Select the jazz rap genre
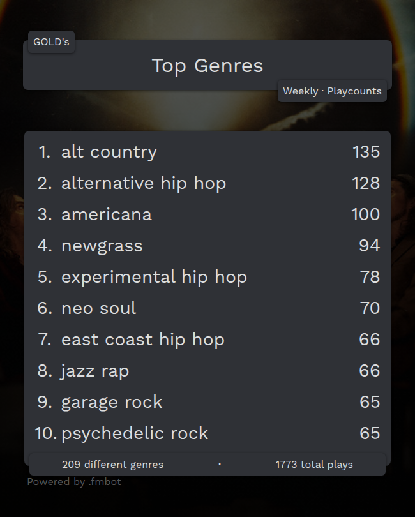The width and height of the screenshot is (415, 517). click(x=95, y=371)
